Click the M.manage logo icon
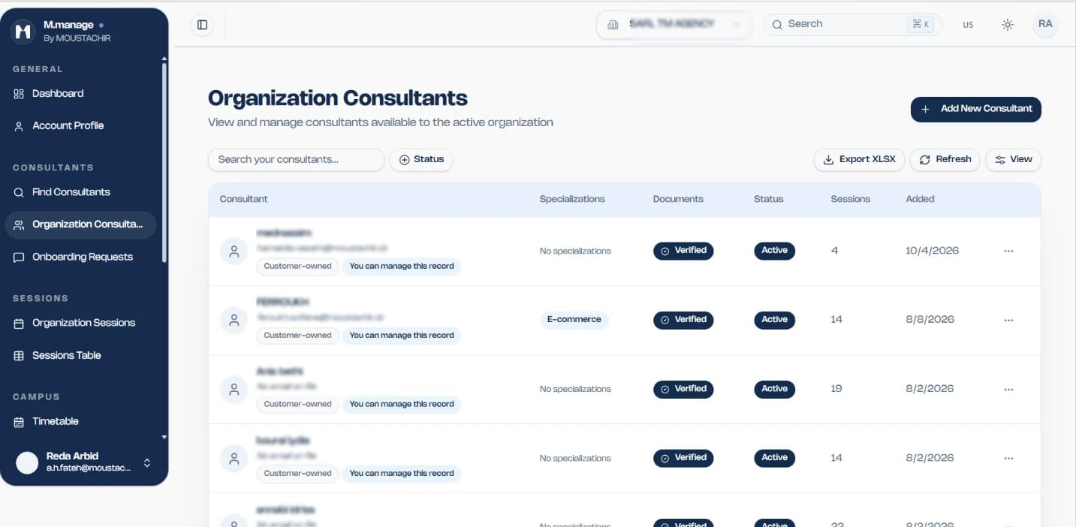The image size is (1076, 527). [24, 32]
